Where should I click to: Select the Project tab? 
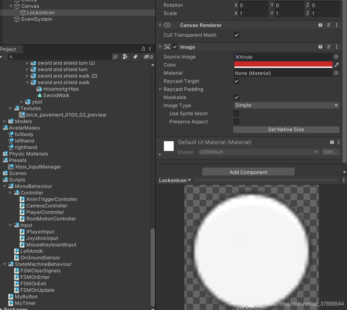click(x=8, y=49)
